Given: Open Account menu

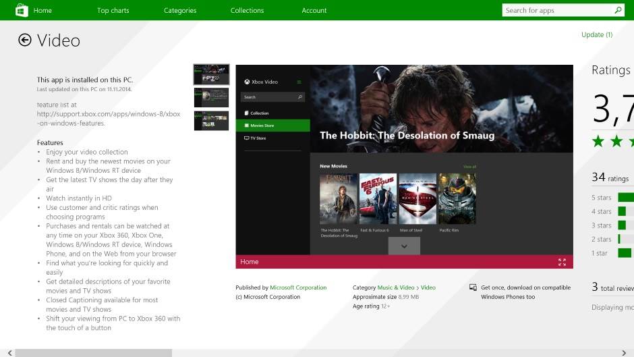Looking at the screenshot, I should [314, 11].
